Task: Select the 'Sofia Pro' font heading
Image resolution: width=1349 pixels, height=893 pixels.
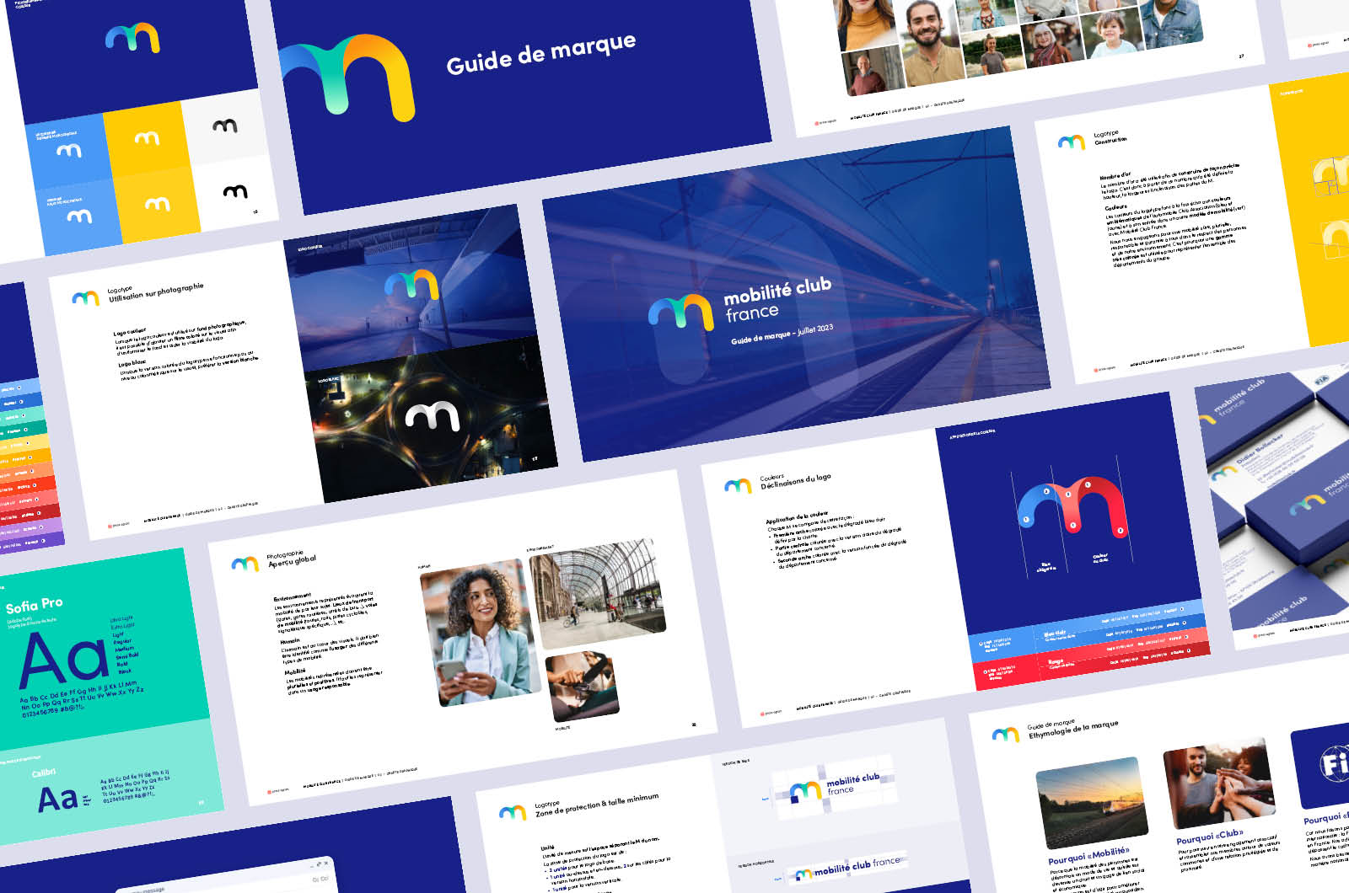Action: tap(35, 605)
